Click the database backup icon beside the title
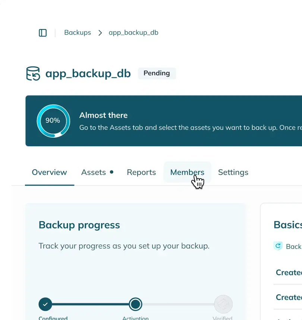This screenshot has height=320, width=302. click(33, 73)
